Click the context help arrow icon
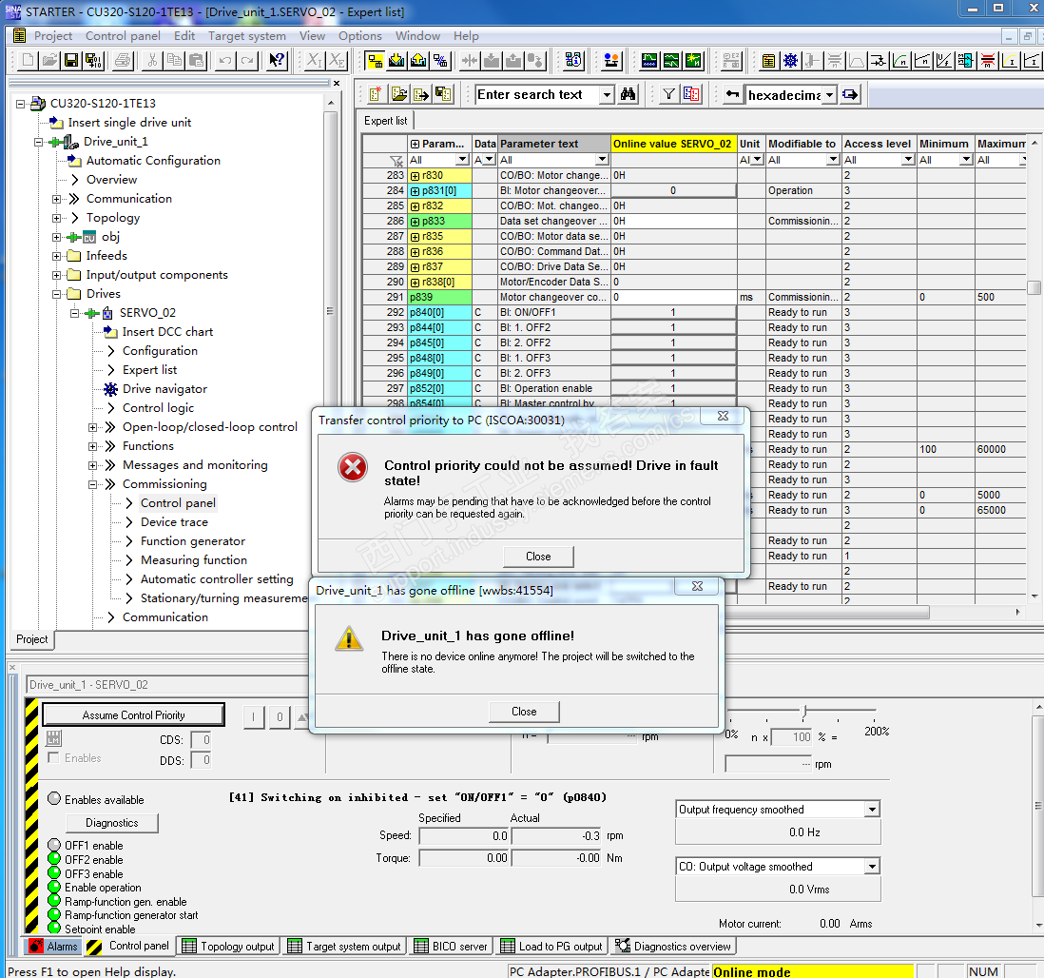This screenshot has width=1044, height=978. click(277, 61)
